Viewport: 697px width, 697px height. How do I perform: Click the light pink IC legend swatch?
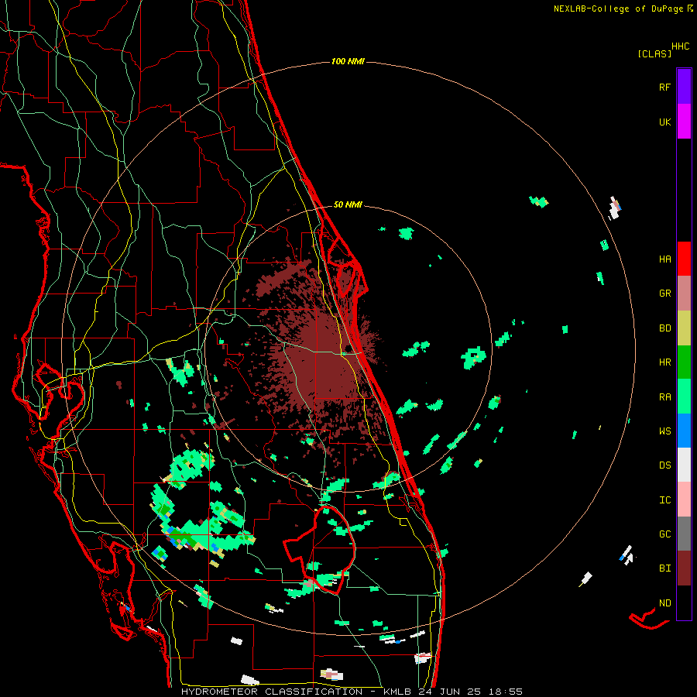tap(684, 500)
